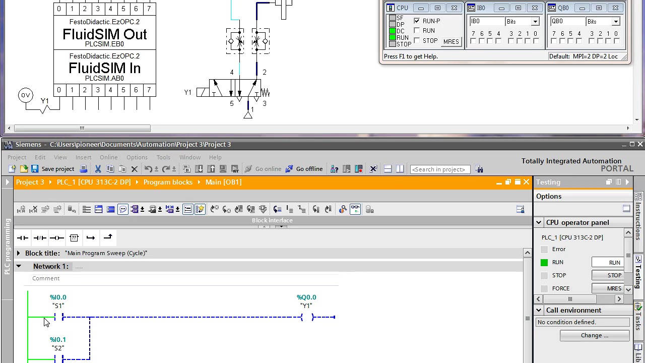Open project folder icon
Screen dimensions: 645x363
click(24, 169)
